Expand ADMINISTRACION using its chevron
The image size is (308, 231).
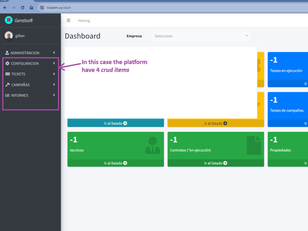[54, 53]
